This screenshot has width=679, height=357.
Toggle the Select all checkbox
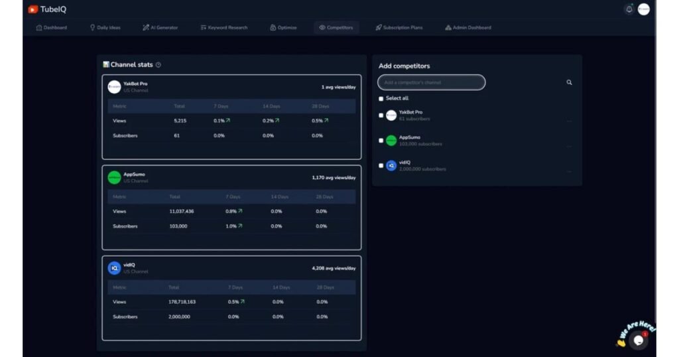tap(381, 99)
